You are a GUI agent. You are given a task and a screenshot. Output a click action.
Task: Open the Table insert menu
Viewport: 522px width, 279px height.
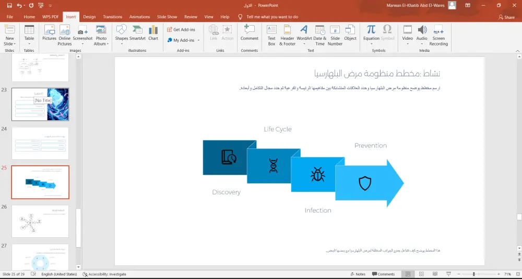pyautogui.click(x=29, y=35)
